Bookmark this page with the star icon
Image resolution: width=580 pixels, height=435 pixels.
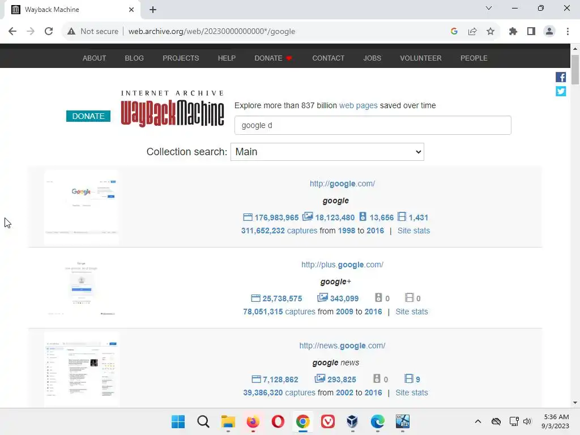[x=491, y=32]
